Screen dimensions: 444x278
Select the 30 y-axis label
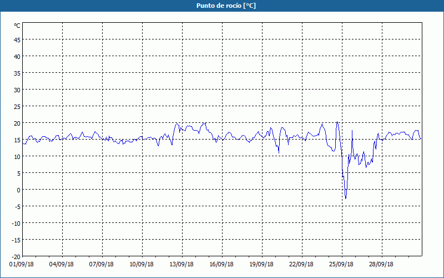coord(17,90)
